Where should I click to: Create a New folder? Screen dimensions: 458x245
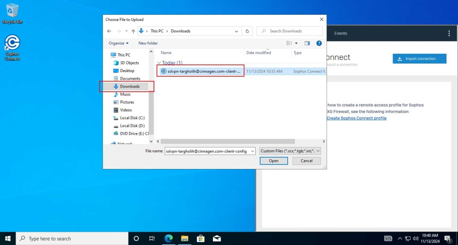click(x=148, y=43)
